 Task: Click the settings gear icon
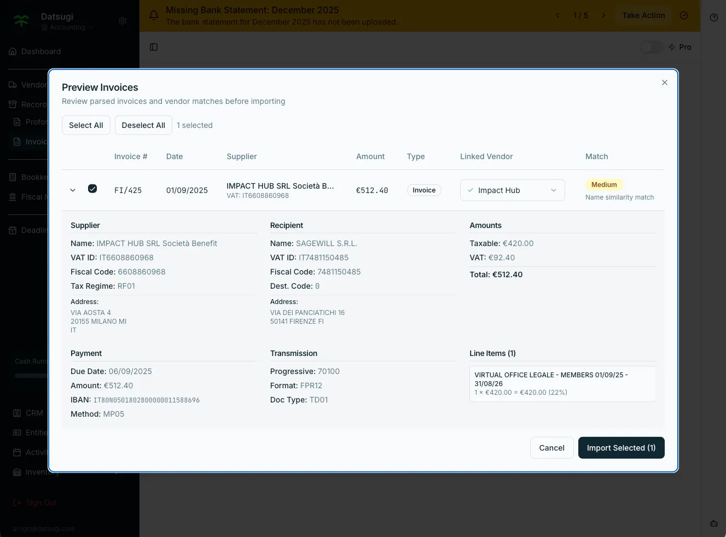point(123,21)
